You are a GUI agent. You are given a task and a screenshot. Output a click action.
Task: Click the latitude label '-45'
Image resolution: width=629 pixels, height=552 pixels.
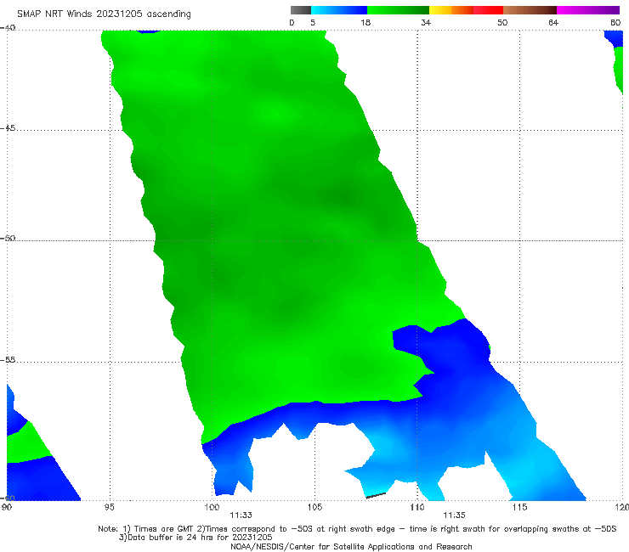point(8,128)
